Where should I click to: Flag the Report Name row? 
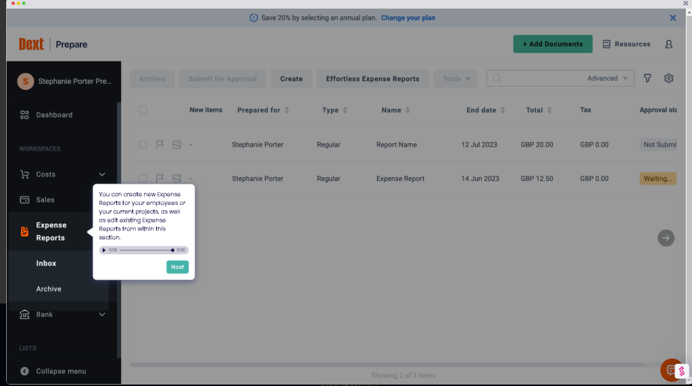(x=159, y=145)
